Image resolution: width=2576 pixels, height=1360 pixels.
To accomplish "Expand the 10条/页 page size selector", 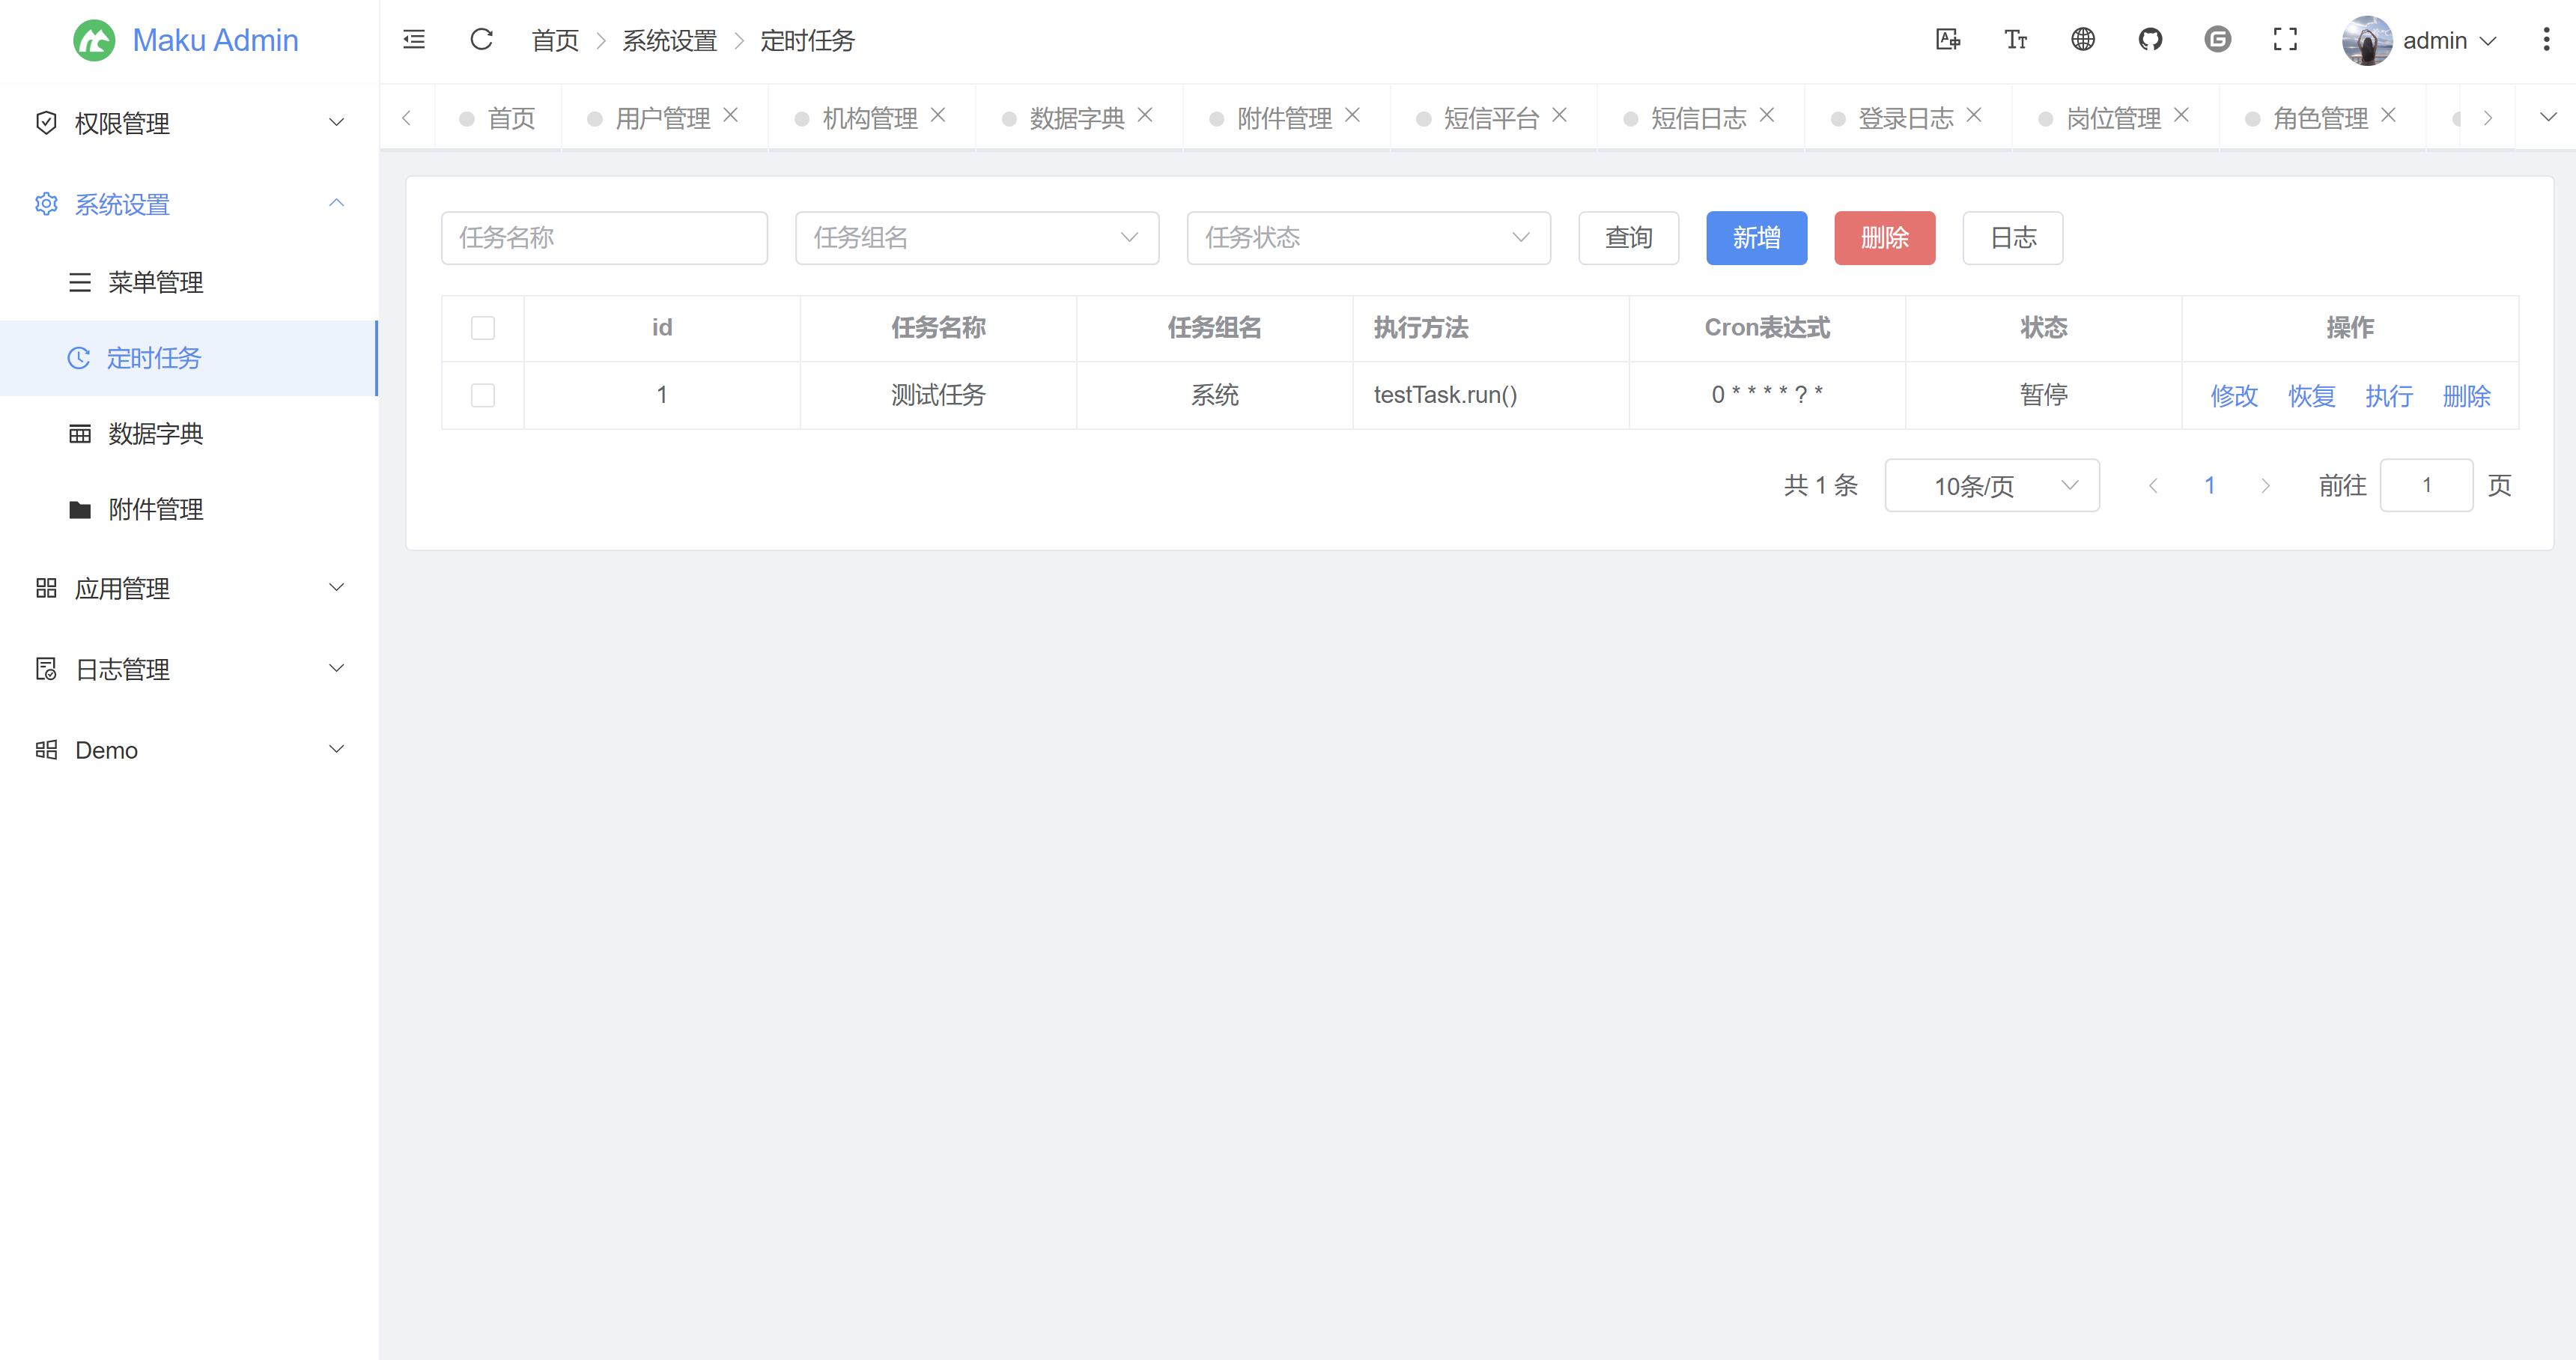I will [1991, 486].
